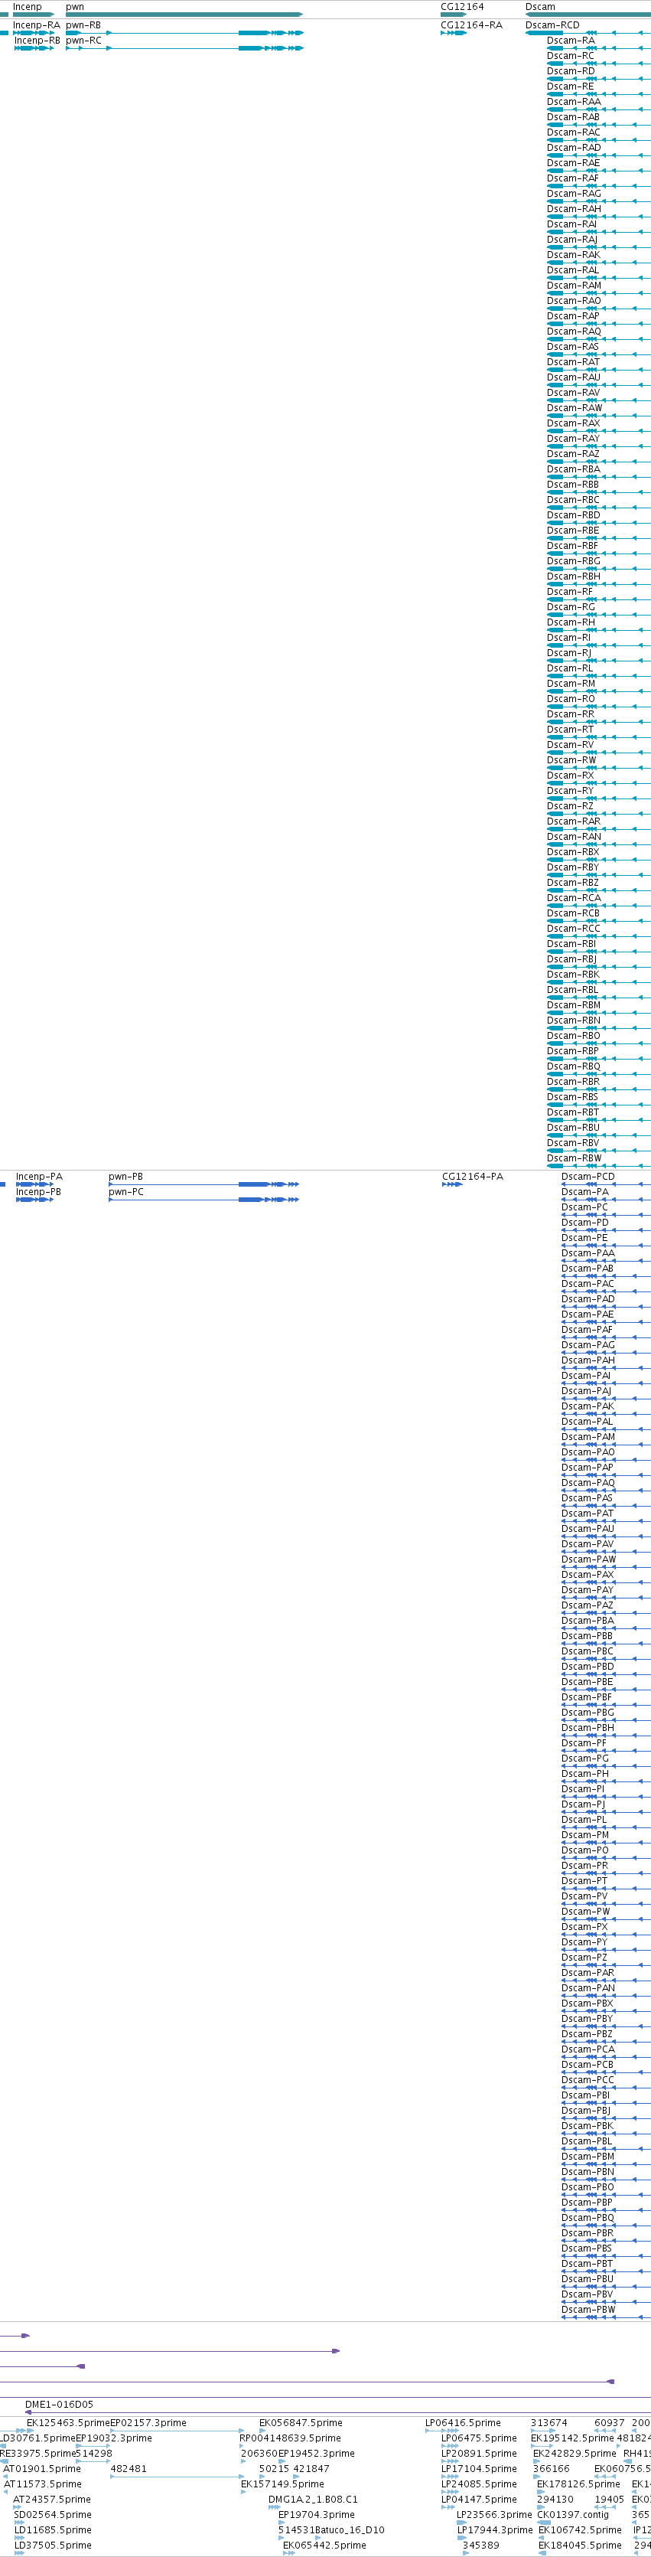Click EST EK184045.5prime
The height and width of the screenshot is (2557, 651).
click(581, 2545)
